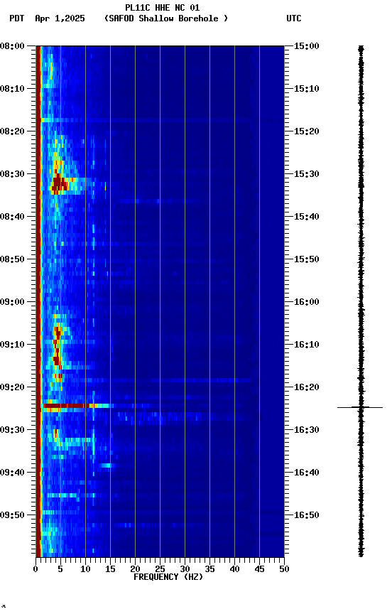The image size is (392, 614).
Task: Click the station title PL11C HHE NC 01
Action: point(163,8)
